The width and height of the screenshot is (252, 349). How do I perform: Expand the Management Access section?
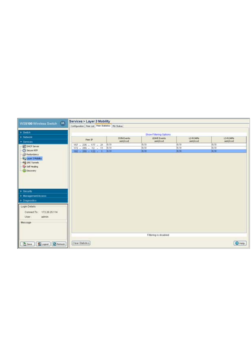43,196
